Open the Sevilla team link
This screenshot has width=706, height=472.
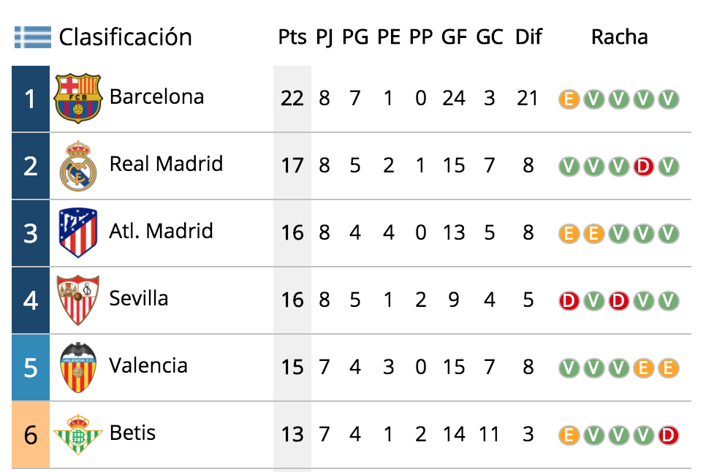click(139, 298)
